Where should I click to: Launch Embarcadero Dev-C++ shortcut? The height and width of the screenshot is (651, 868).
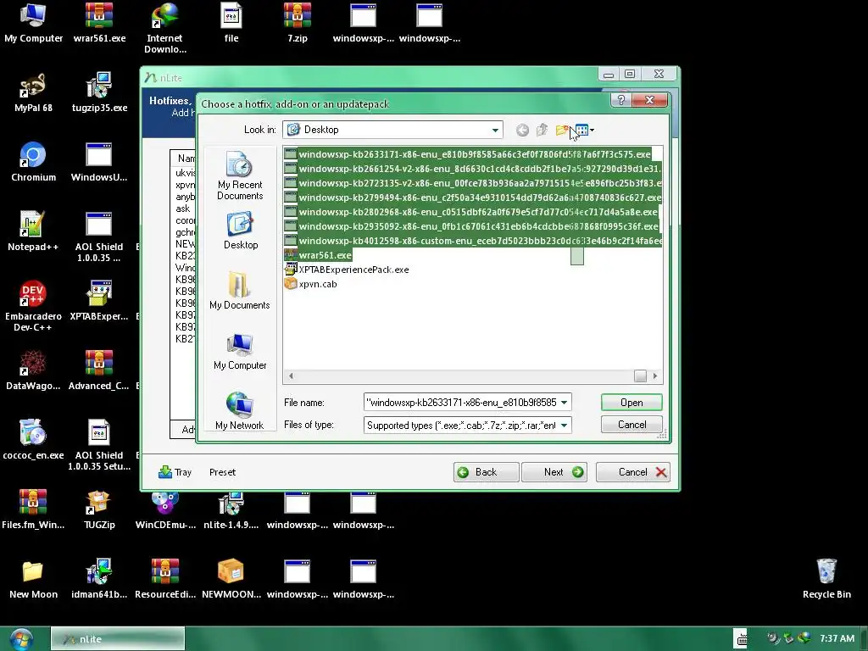33,306
